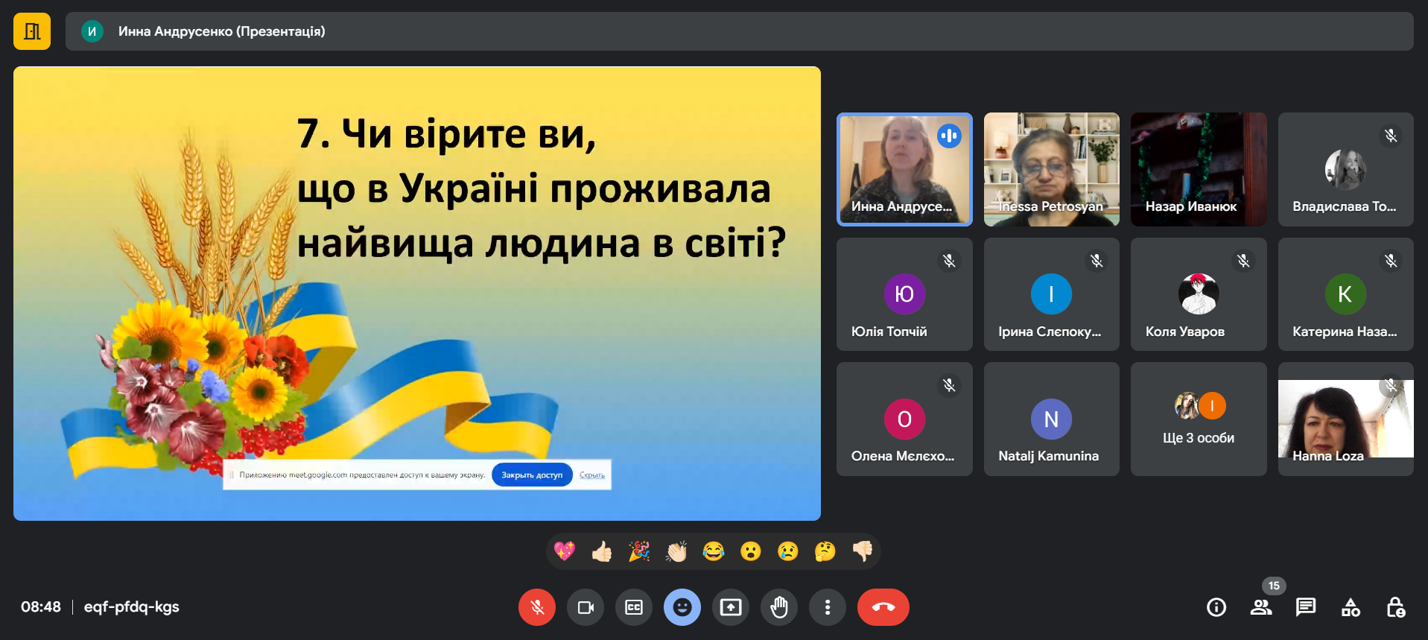Open host controls lock icon

pyautogui.click(x=1395, y=607)
